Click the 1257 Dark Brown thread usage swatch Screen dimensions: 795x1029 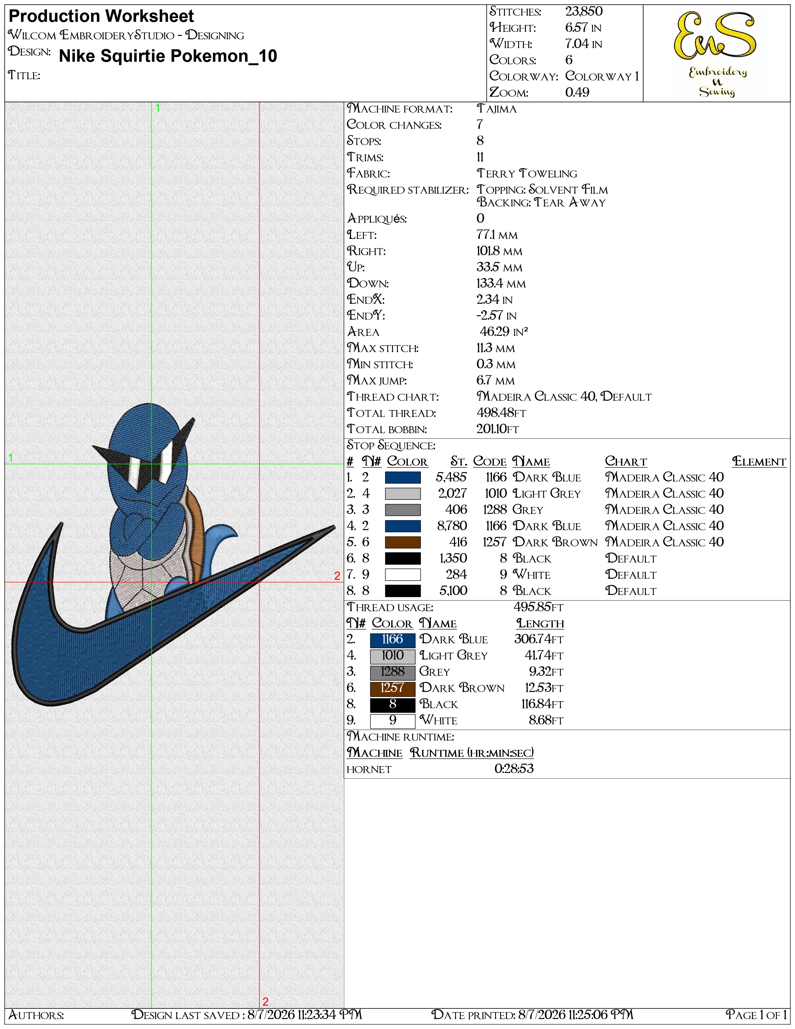(x=392, y=688)
